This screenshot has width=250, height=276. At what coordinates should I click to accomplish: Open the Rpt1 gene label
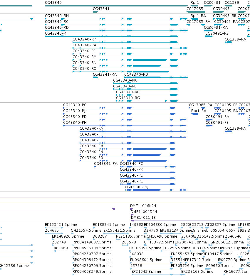tap(195, 3)
